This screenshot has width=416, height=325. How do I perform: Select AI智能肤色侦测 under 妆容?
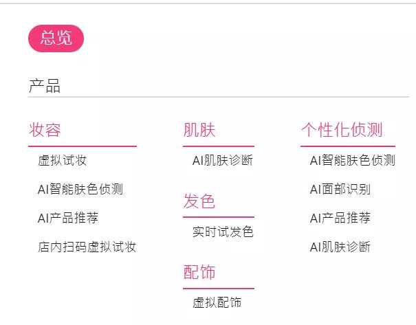[x=80, y=190]
